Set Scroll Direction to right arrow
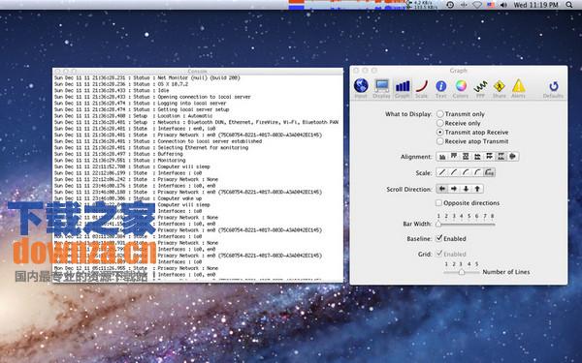 coord(454,189)
